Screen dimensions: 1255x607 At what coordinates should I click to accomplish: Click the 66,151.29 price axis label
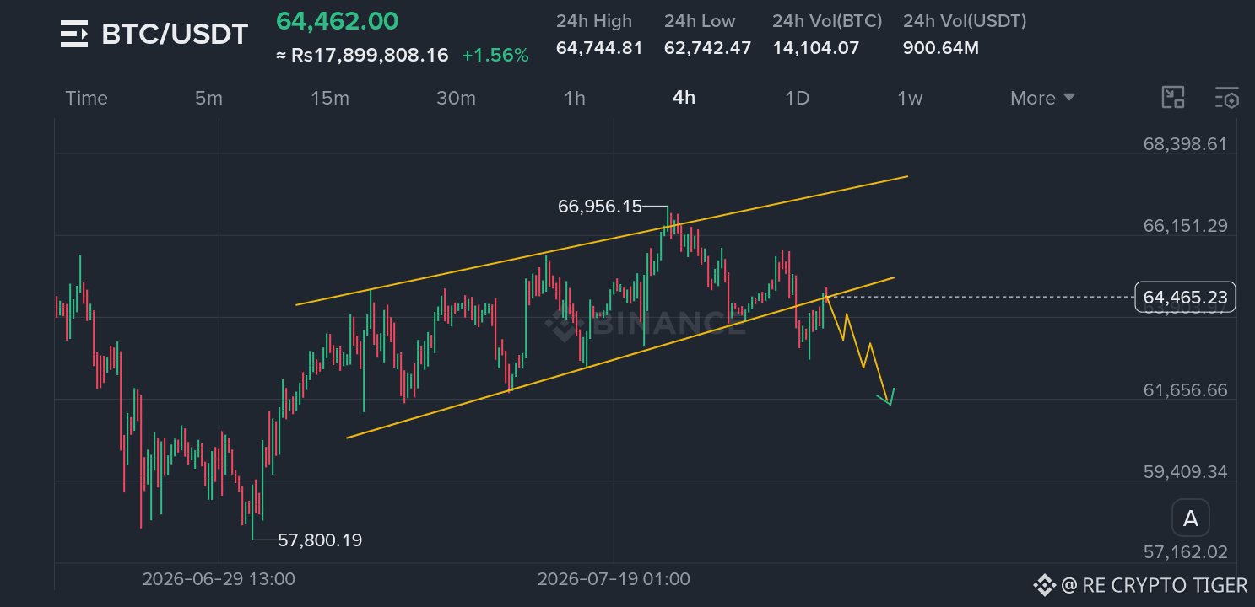[x=1185, y=226]
